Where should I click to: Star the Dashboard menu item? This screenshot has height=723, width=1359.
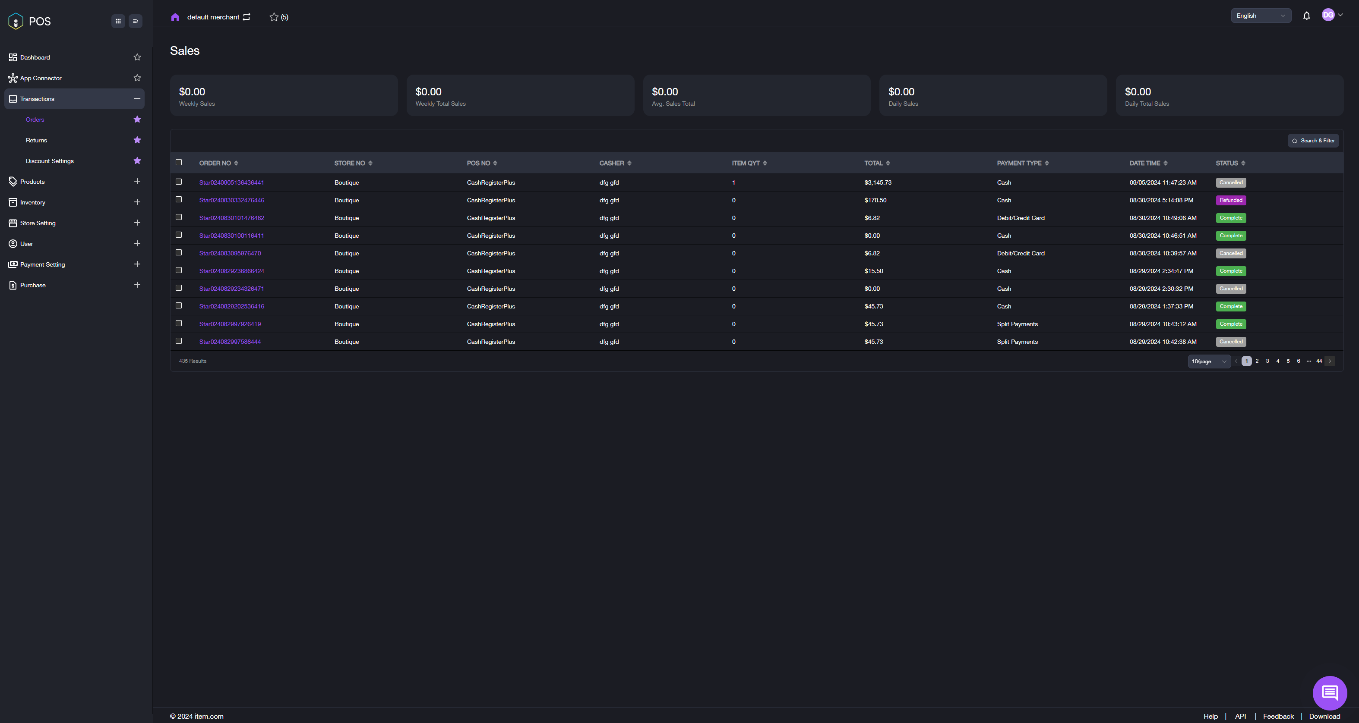pos(137,57)
